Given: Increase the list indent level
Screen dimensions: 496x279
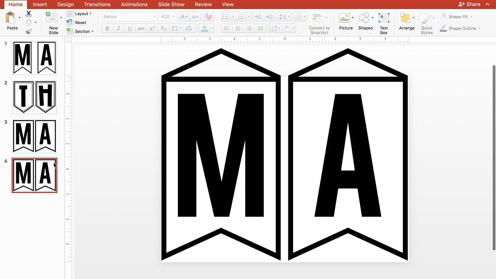Looking at the screenshot, I should pos(270,17).
